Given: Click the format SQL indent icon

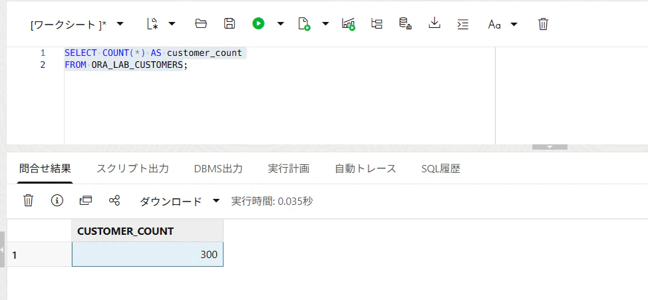Looking at the screenshot, I should (463, 24).
